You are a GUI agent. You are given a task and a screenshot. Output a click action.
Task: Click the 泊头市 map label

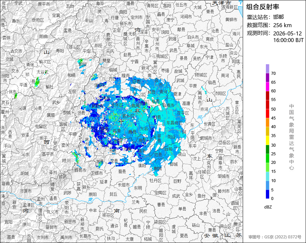(193, 37)
